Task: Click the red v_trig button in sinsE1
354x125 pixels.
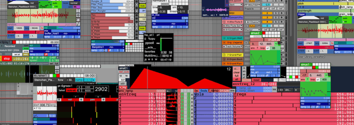Action: pyautogui.click(x=123, y=87)
